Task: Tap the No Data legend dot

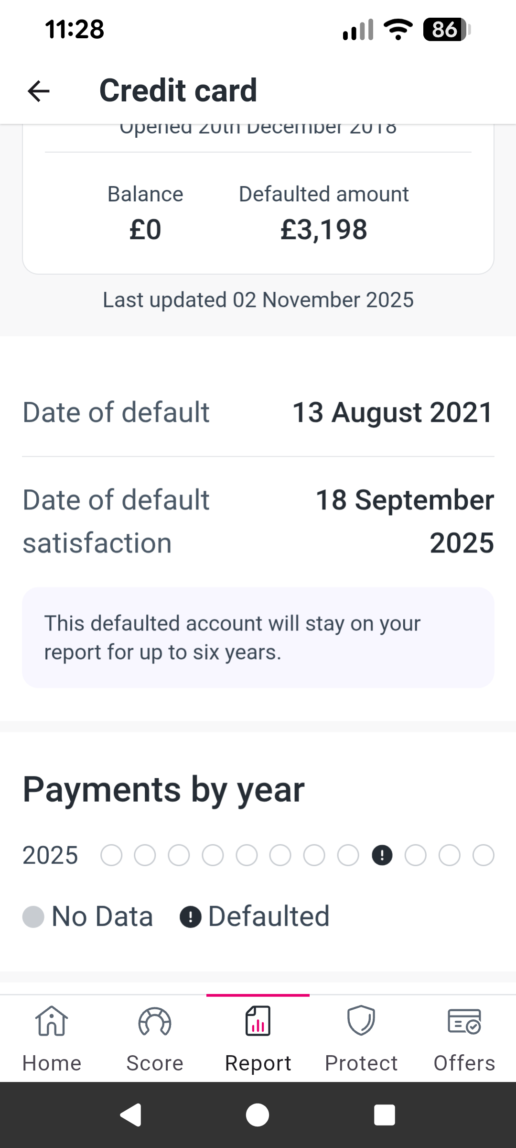Action: tap(33, 917)
